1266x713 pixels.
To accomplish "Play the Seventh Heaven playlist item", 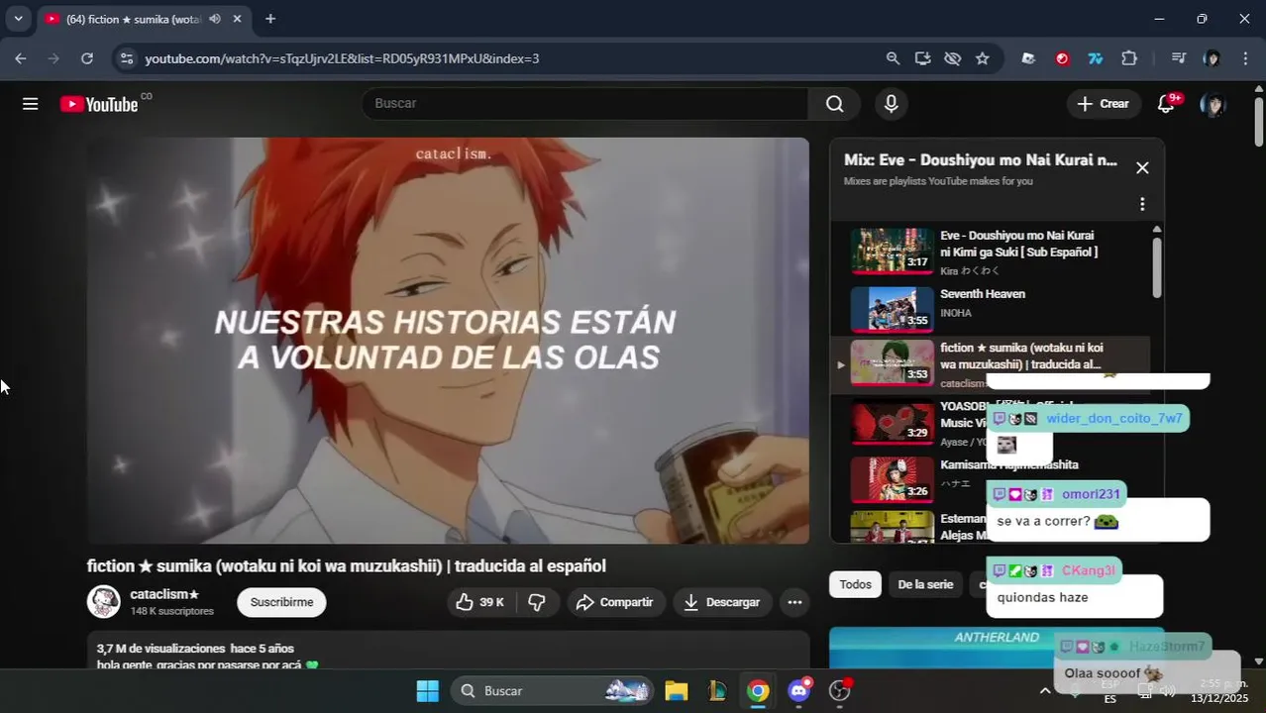I will point(991,308).
